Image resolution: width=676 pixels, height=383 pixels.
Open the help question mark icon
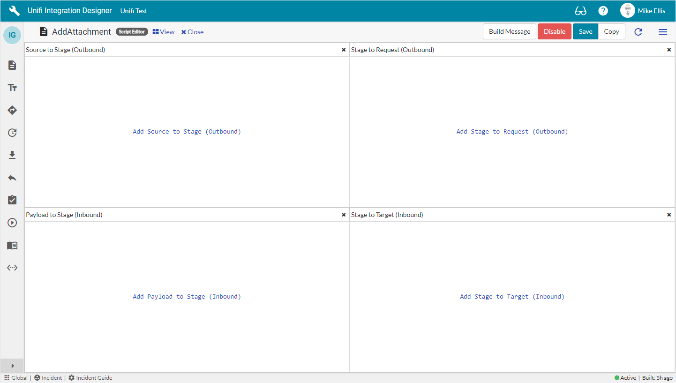coord(603,11)
